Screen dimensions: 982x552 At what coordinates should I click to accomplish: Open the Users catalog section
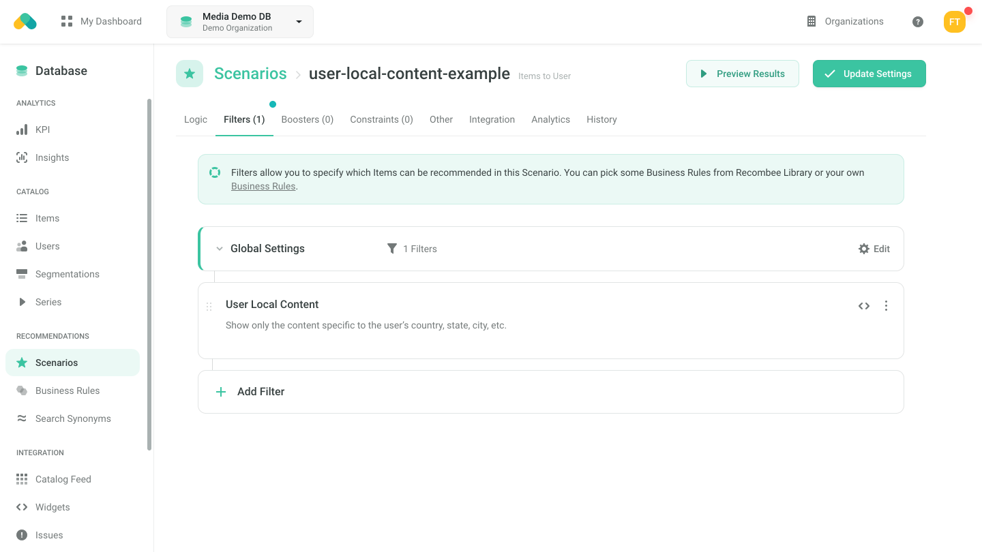(47, 245)
